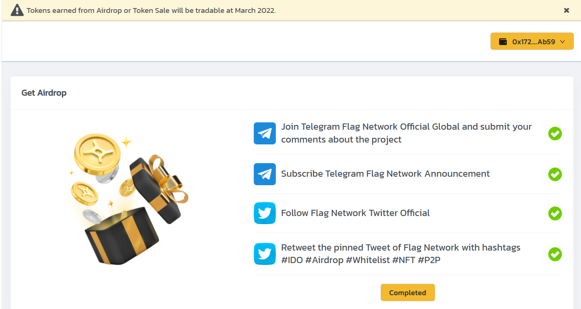Toggle the green check for Follow Twitter task

[x=555, y=213]
